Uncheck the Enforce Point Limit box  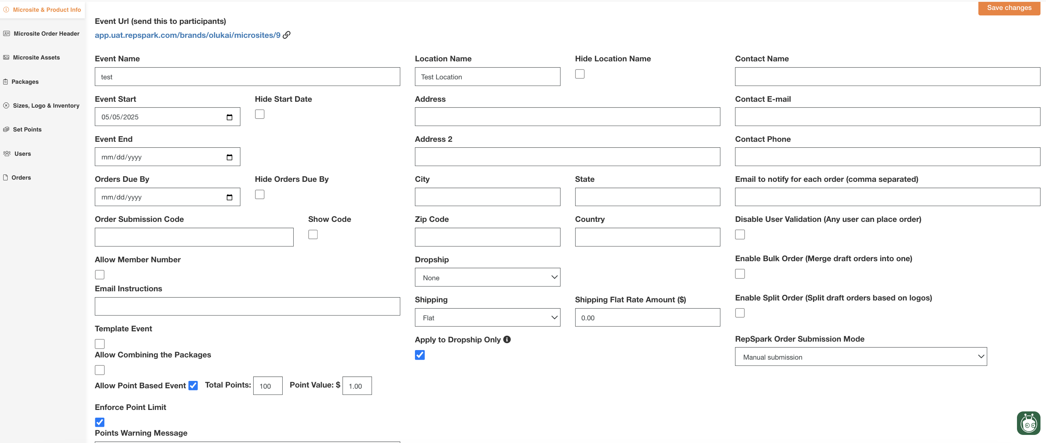click(100, 422)
